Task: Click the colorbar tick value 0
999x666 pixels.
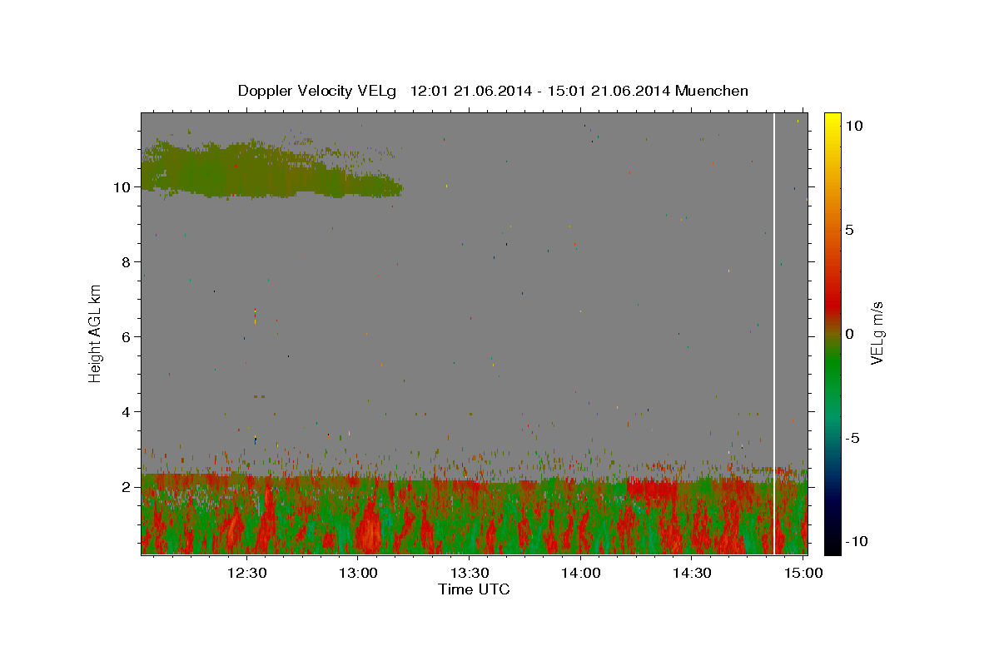Action: (x=850, y=334)
